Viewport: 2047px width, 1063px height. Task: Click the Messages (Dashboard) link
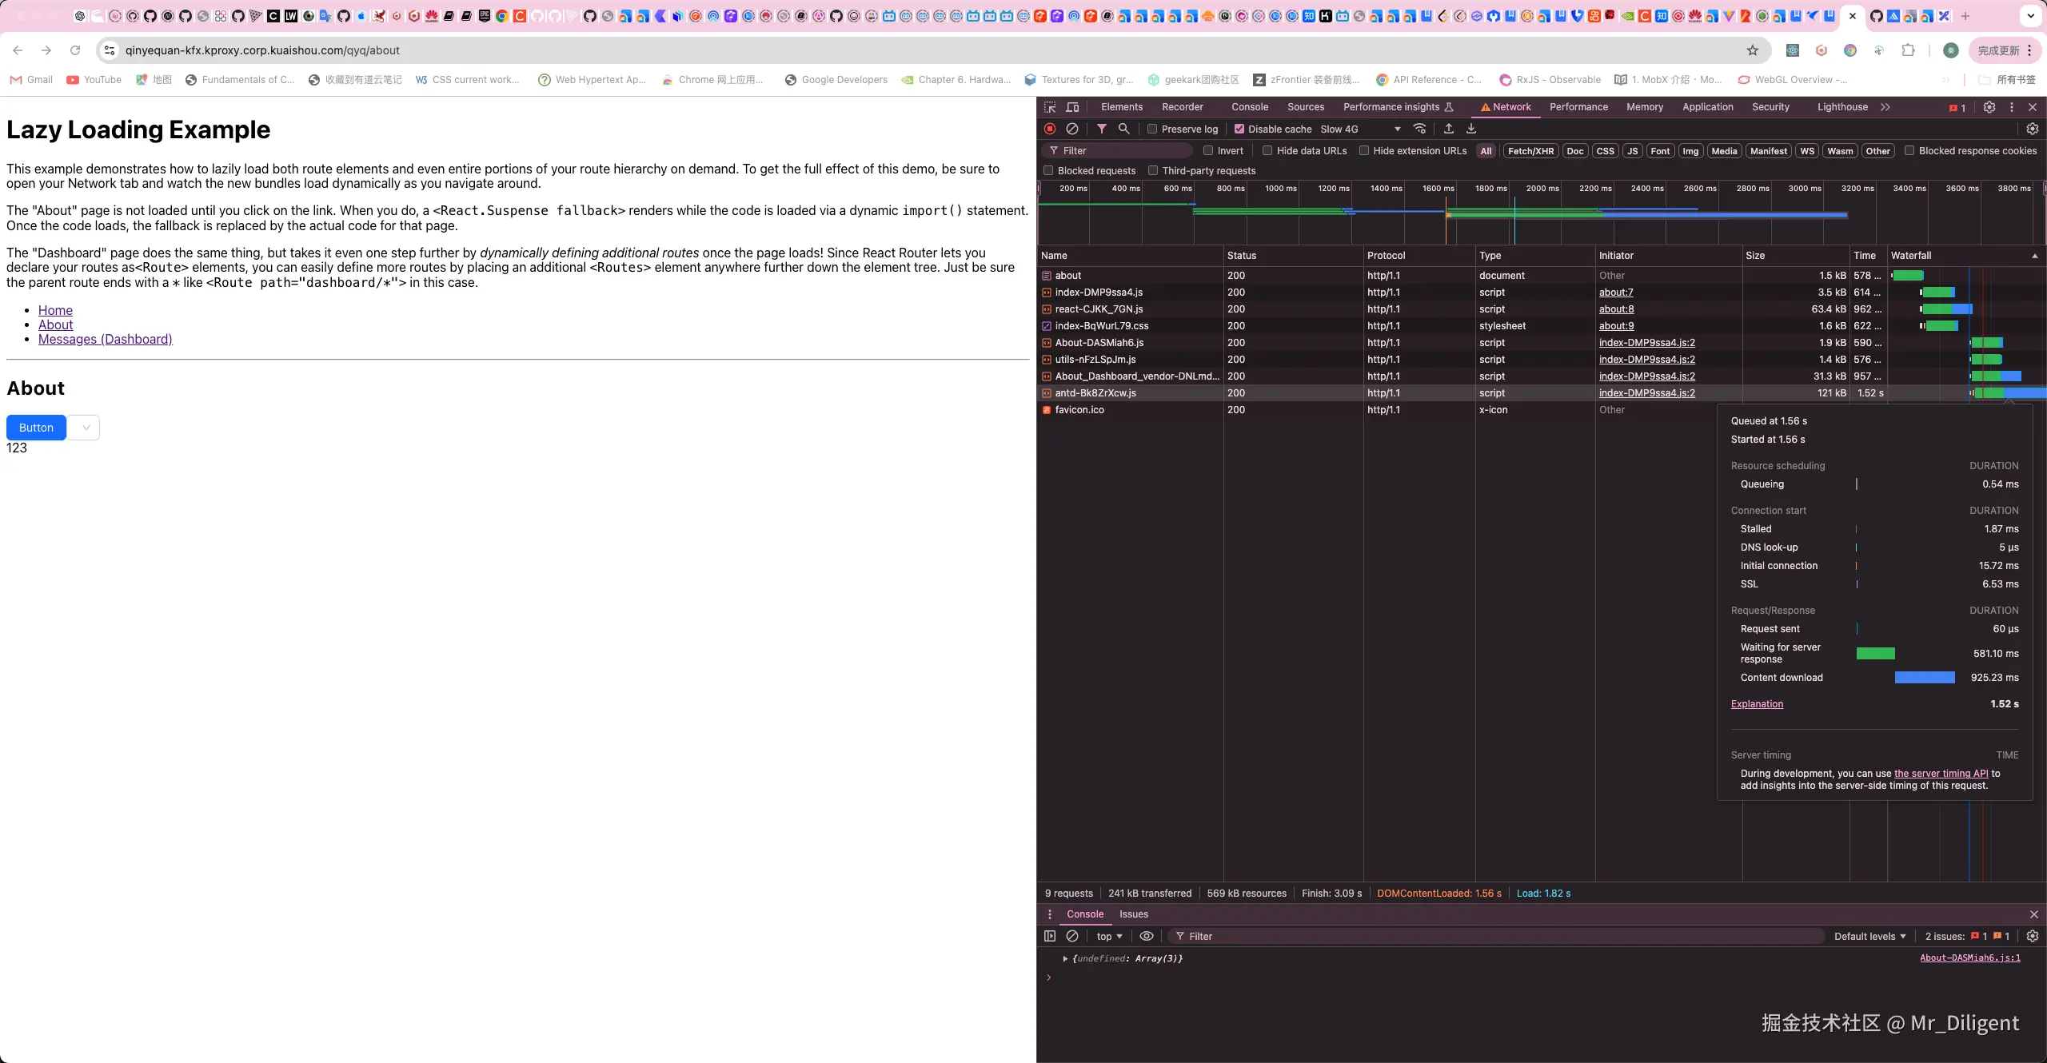(105, 339)
